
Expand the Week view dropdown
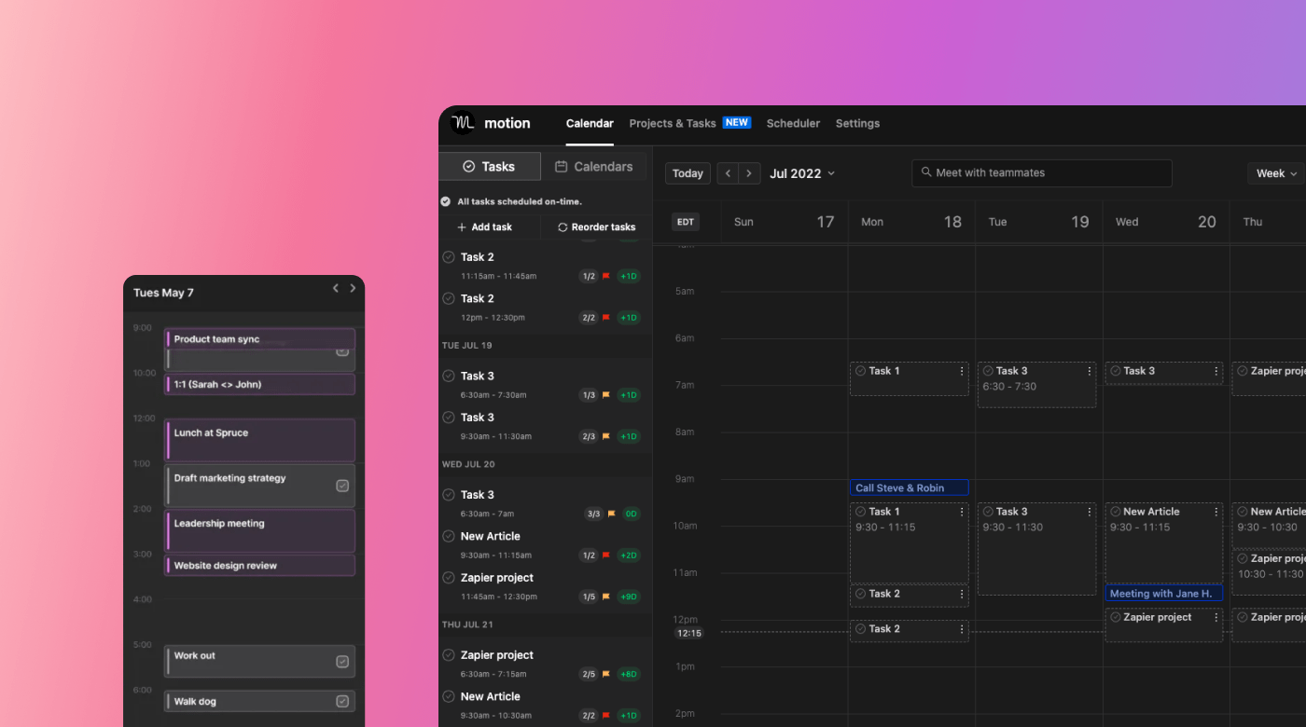pos(1275,173)
